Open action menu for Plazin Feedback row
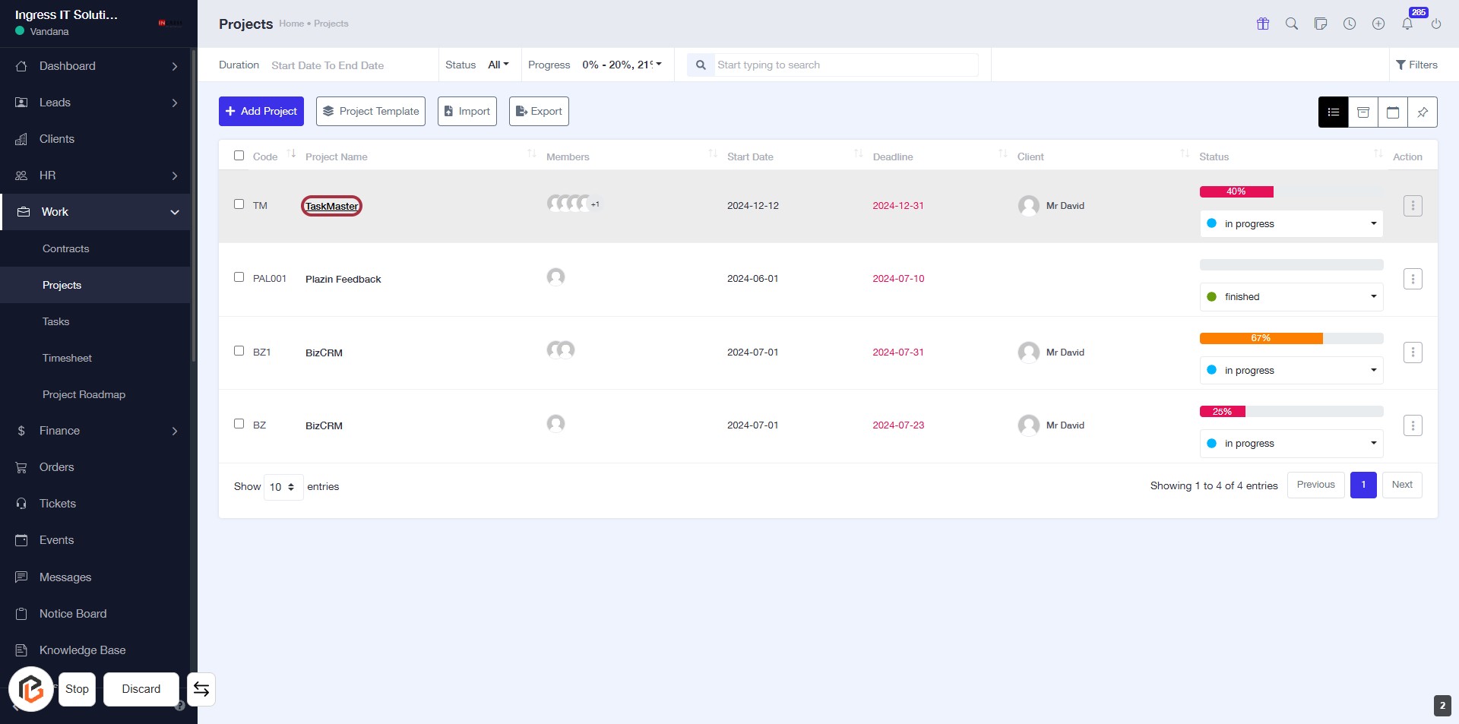 [1412, 279]
